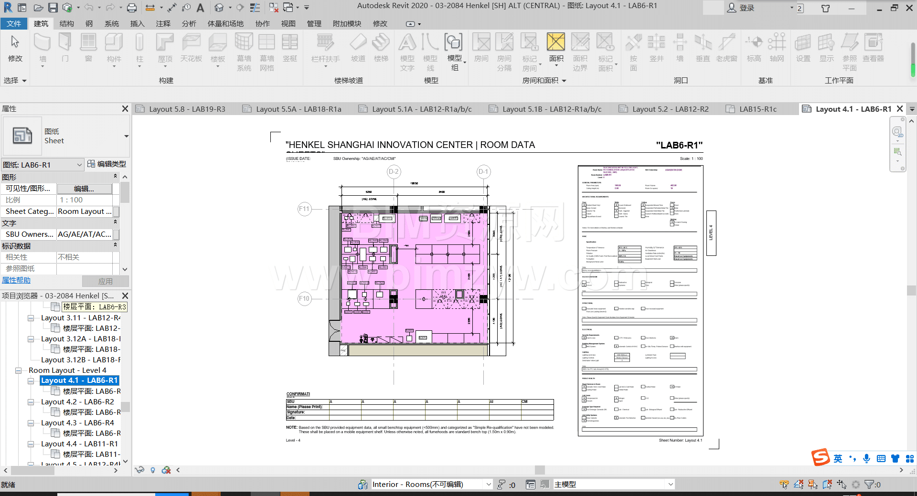This screenshot has width=917, height=496.
Task: Switch to Layout 5.8 - LAB19-R3 view tab
Action: point(187,109)
